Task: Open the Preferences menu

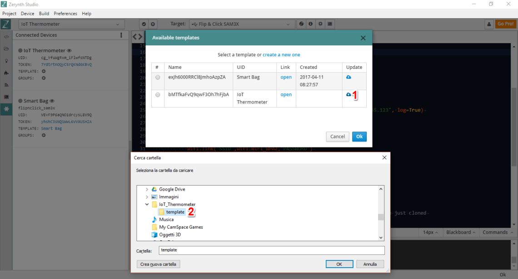Action: (65, 13)
